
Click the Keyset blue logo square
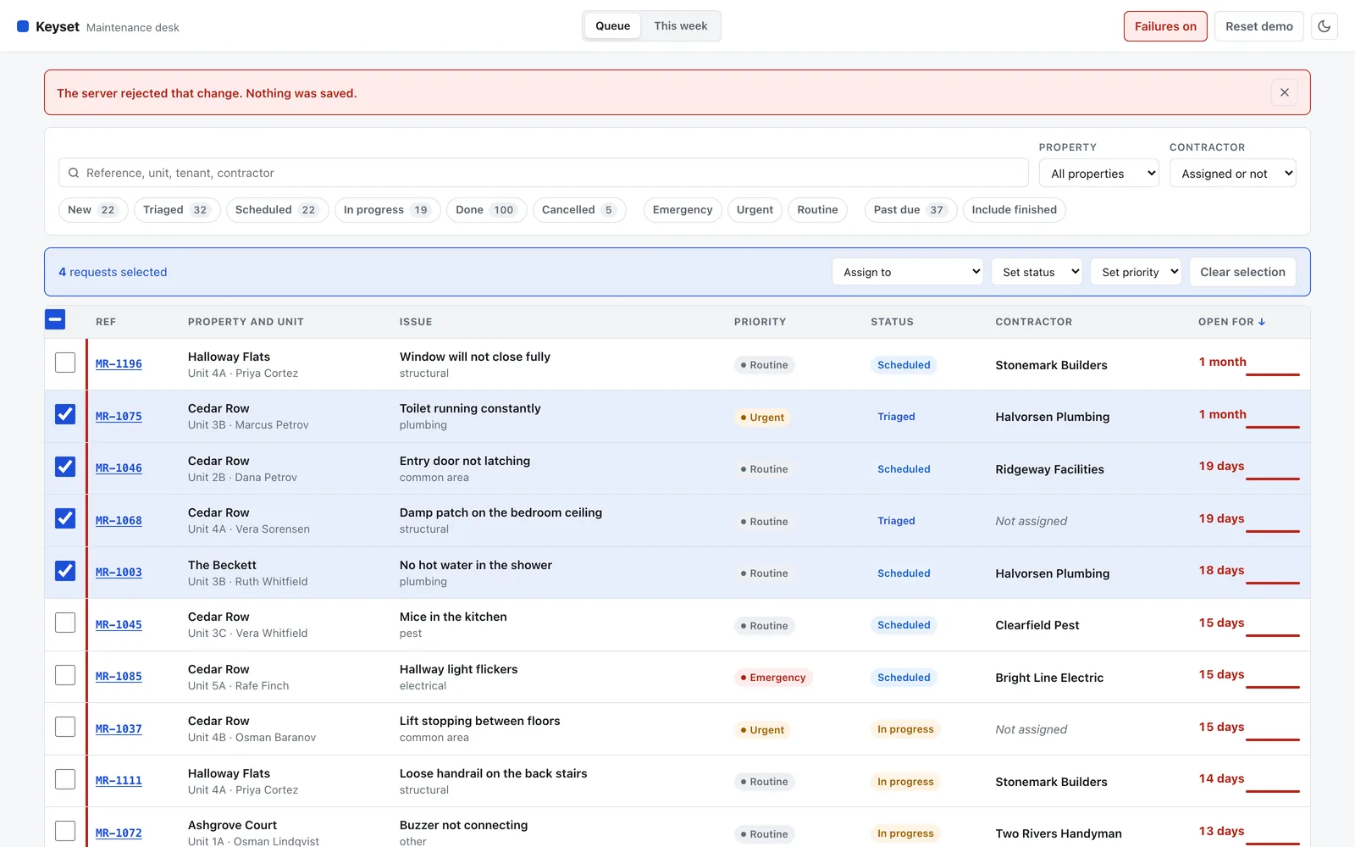pyautogui.click(x=23, y=26)
